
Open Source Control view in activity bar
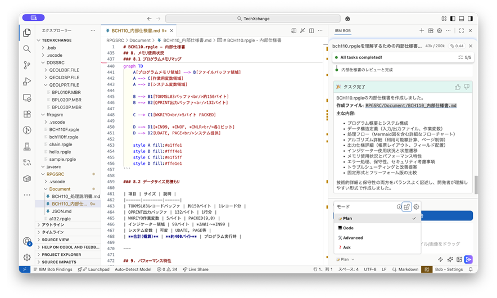pyautogui.click(x=26, y=65)
